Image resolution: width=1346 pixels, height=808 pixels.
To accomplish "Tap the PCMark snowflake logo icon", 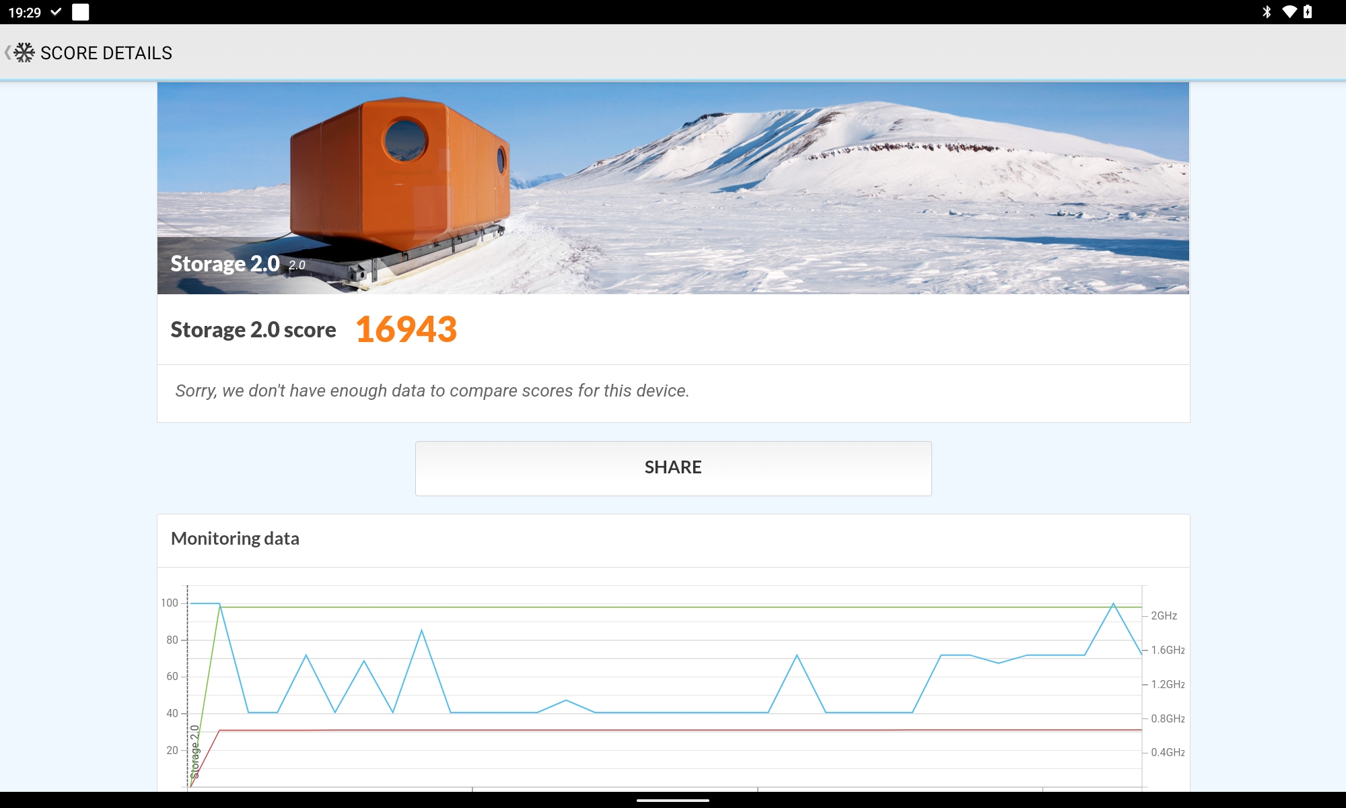I will (x=24, y=53).
